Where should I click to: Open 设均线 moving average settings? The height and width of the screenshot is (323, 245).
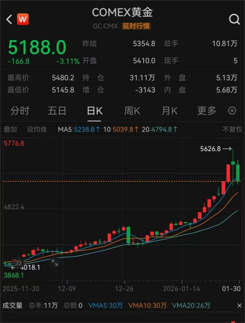pyautogui.click(x=37, y=129)
